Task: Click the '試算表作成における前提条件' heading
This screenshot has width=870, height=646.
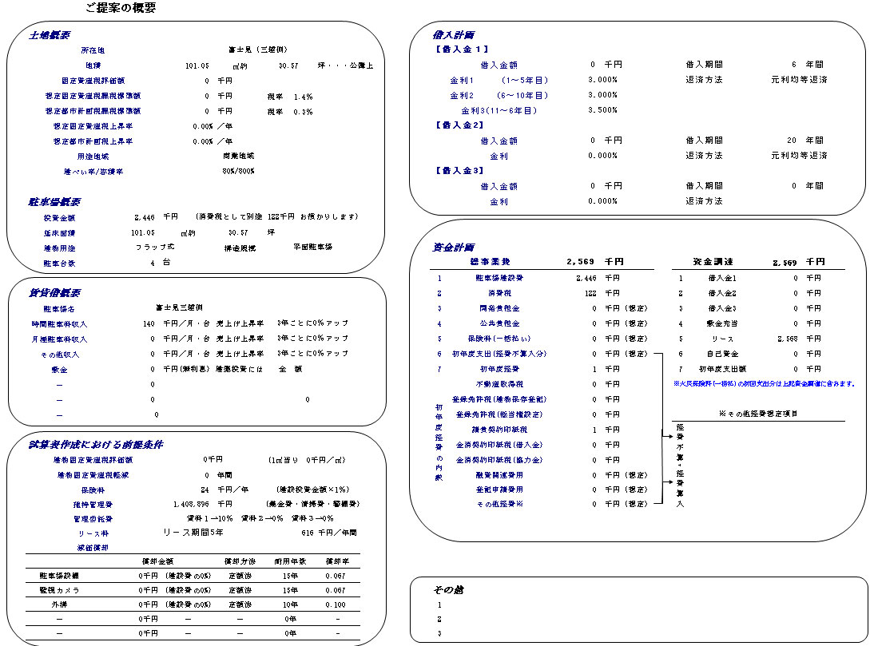Action: click(96, 445)
